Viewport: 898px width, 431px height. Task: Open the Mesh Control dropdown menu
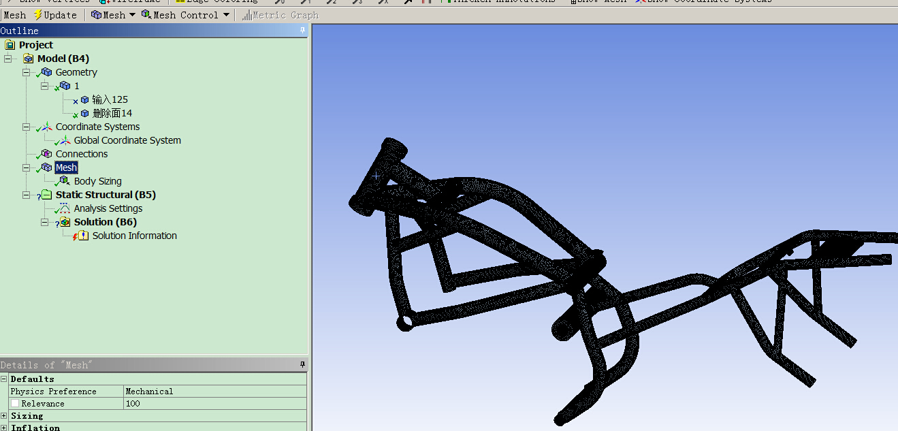[x=185, y=15]
